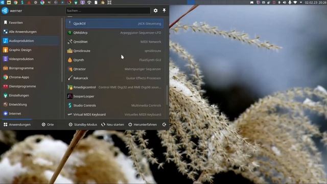Click the application list scrollbar

point(167,95)
